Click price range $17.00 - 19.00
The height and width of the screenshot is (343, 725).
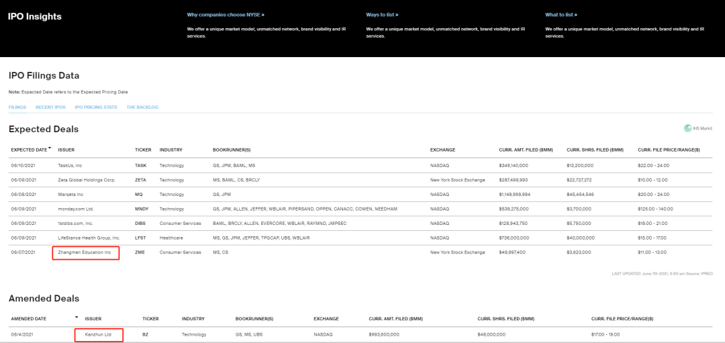tap(606, 334)
